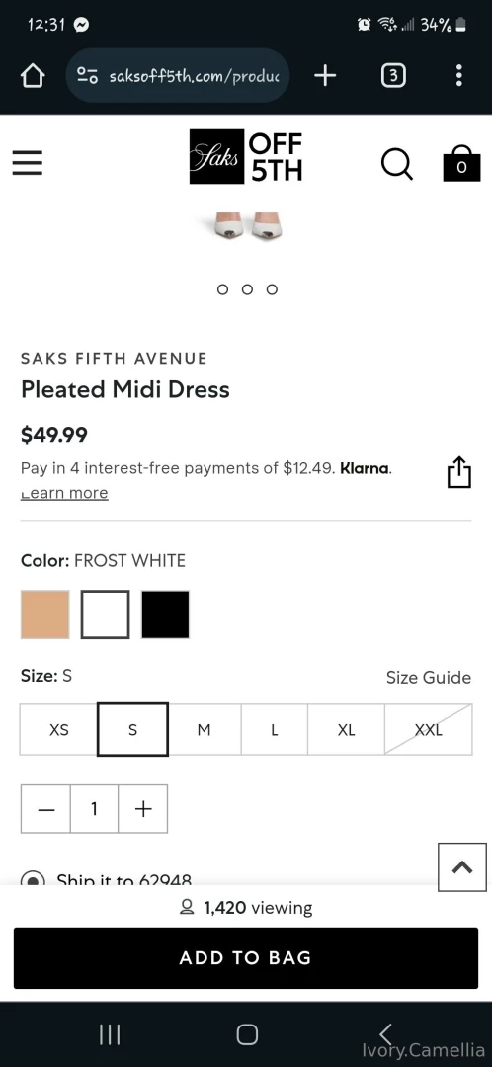Tap the back-to-top chevron button

(462, 866)
